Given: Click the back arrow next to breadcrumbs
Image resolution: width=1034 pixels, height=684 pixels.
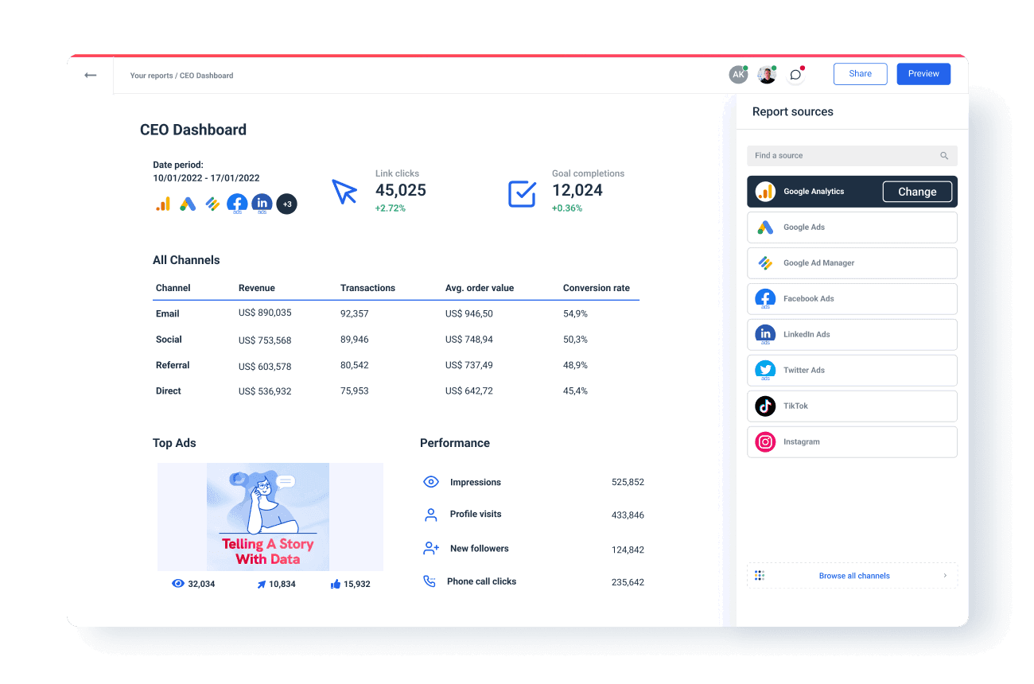Looking at the screenshot, I should click(x=90, y=74).
